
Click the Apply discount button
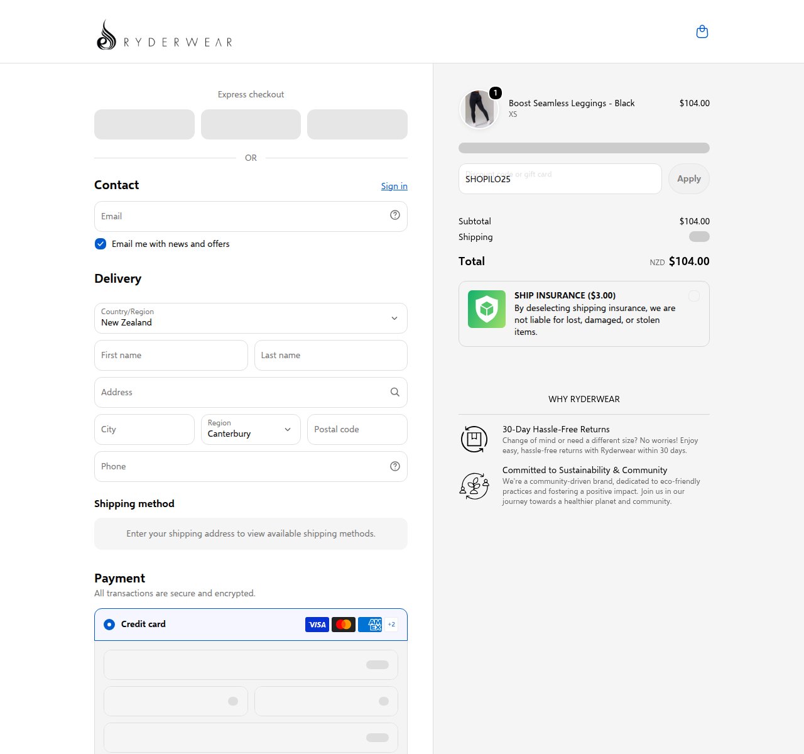click(x=689, y=179)
